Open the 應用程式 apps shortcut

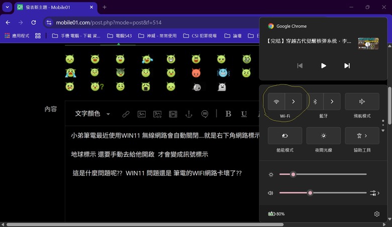point(17,36)
